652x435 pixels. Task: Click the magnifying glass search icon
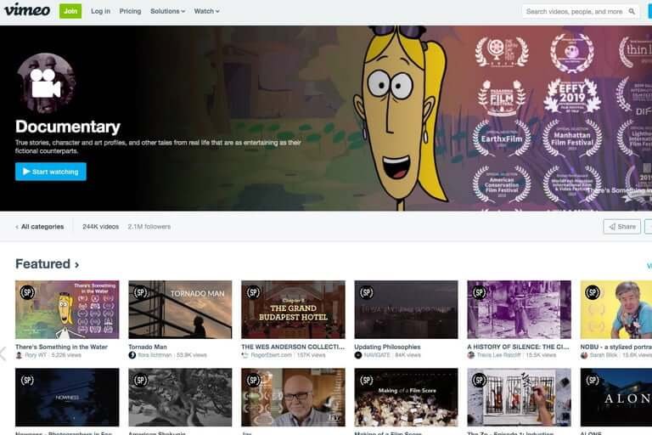coord(632,12)
